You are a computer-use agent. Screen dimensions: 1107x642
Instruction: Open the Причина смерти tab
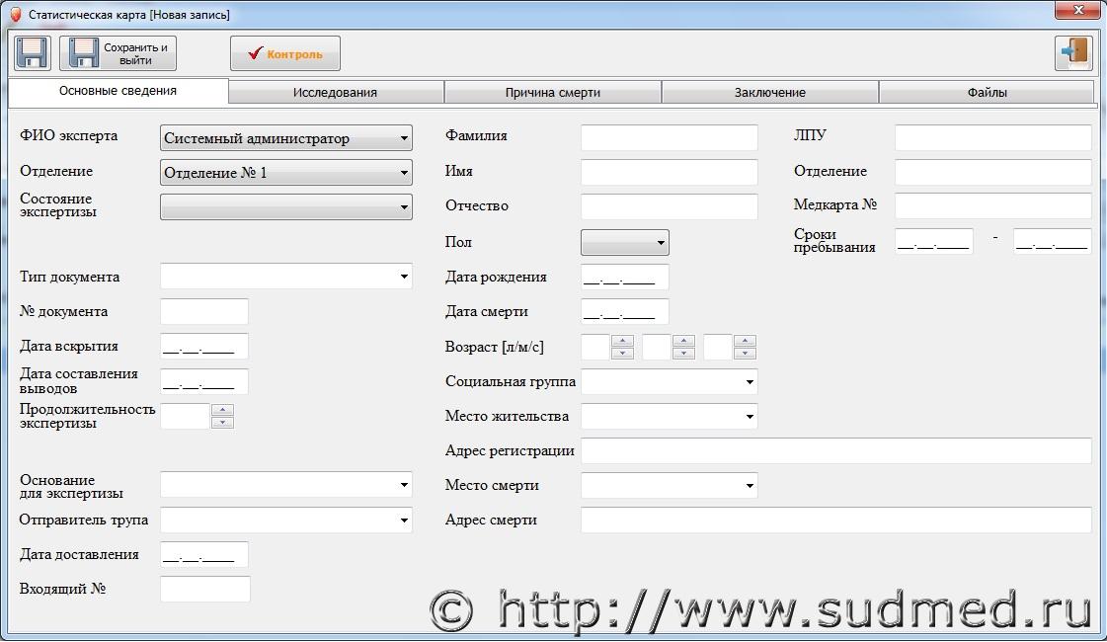[x=552, y=93]
